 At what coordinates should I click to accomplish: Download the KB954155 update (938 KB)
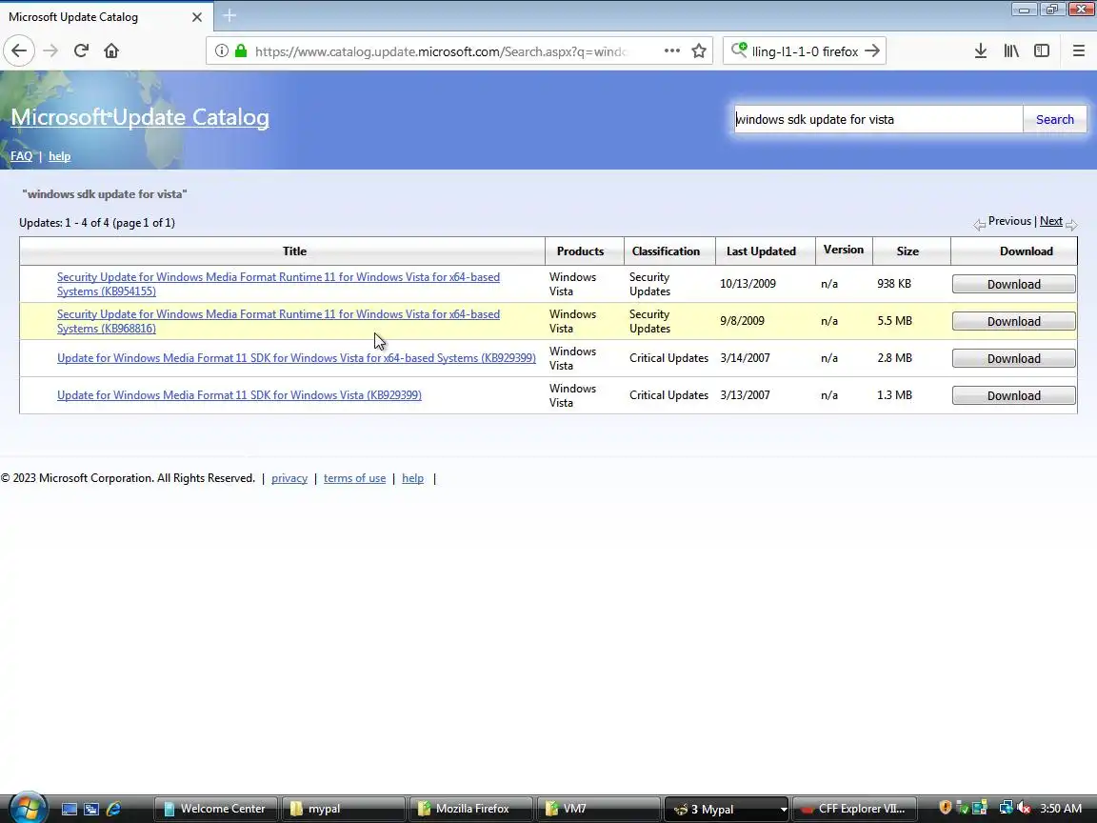pyautogui.click(x=1014, y=284)
